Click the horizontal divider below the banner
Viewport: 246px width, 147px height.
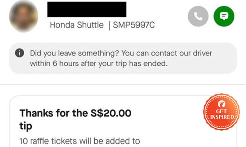(123, 84)
